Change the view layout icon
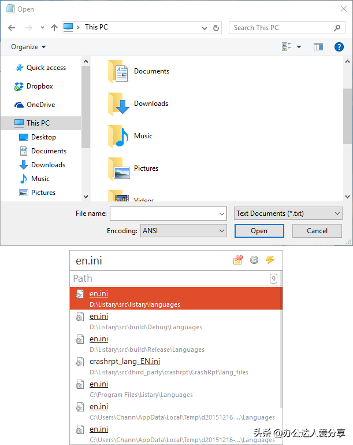The height and width of the screenshot is (445, 353). [x=287, y=46]
